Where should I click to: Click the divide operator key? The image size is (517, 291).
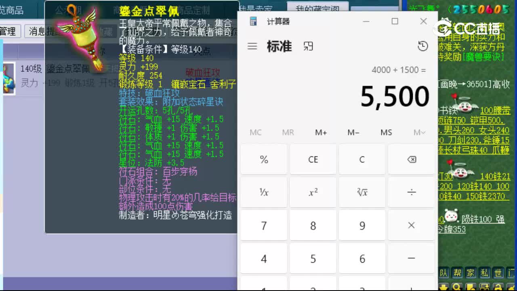pyautogui.click(x=411, y=192)
